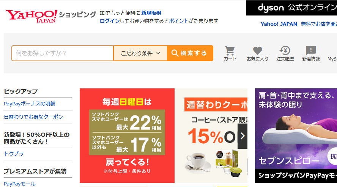Open PayPayボーナスの明細 in the sidebar
The width and height of the screenshot is (337, 187).
pos(30,104)
